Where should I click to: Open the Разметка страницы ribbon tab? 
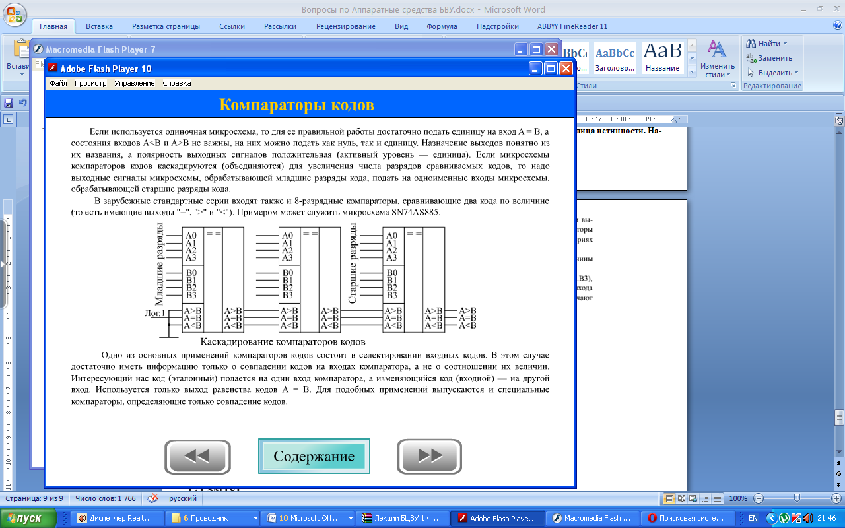[166, 26]
